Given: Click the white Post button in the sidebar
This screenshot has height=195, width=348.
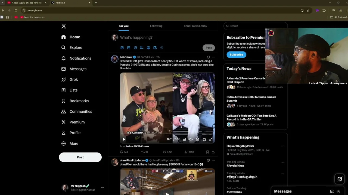Looking at the screenshot, I should [80, 157].
